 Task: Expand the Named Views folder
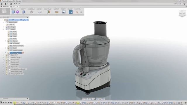click(x=4, y=22)
